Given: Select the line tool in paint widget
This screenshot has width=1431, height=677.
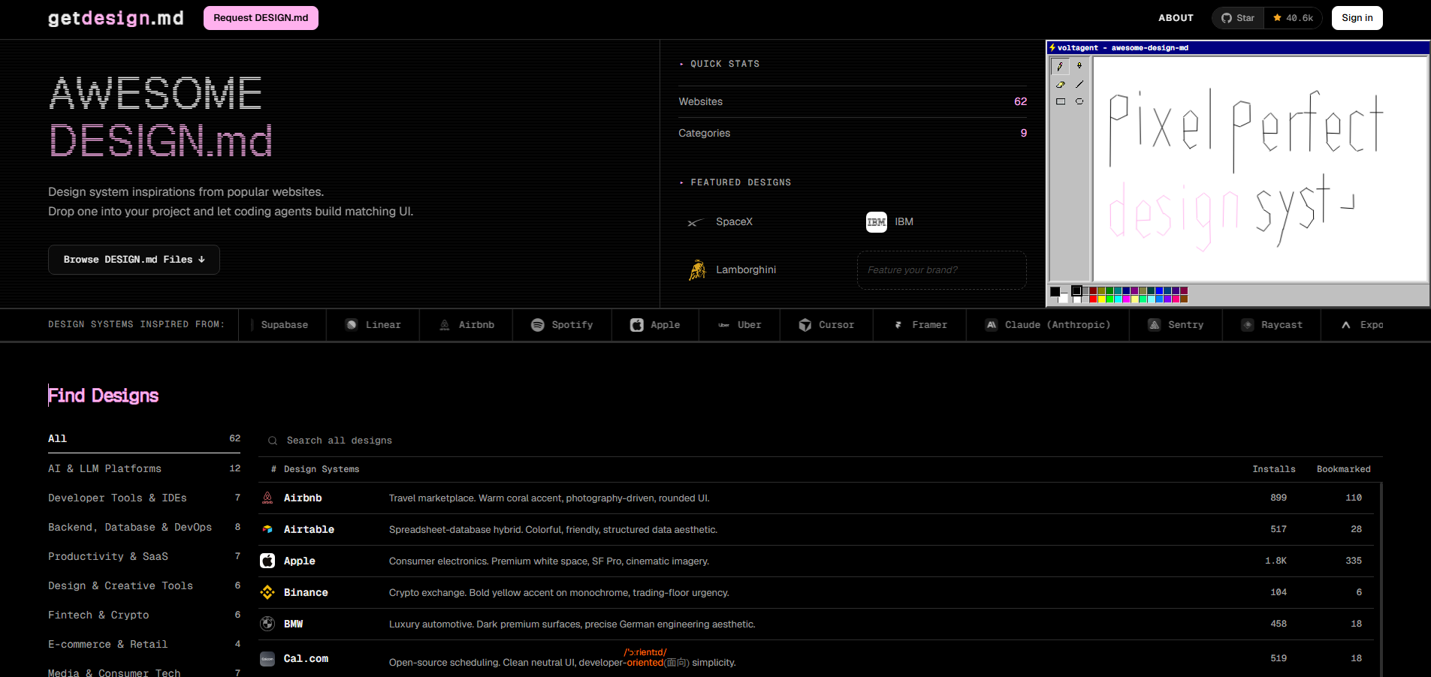Looking at the screenshot, I should 1079,84.
